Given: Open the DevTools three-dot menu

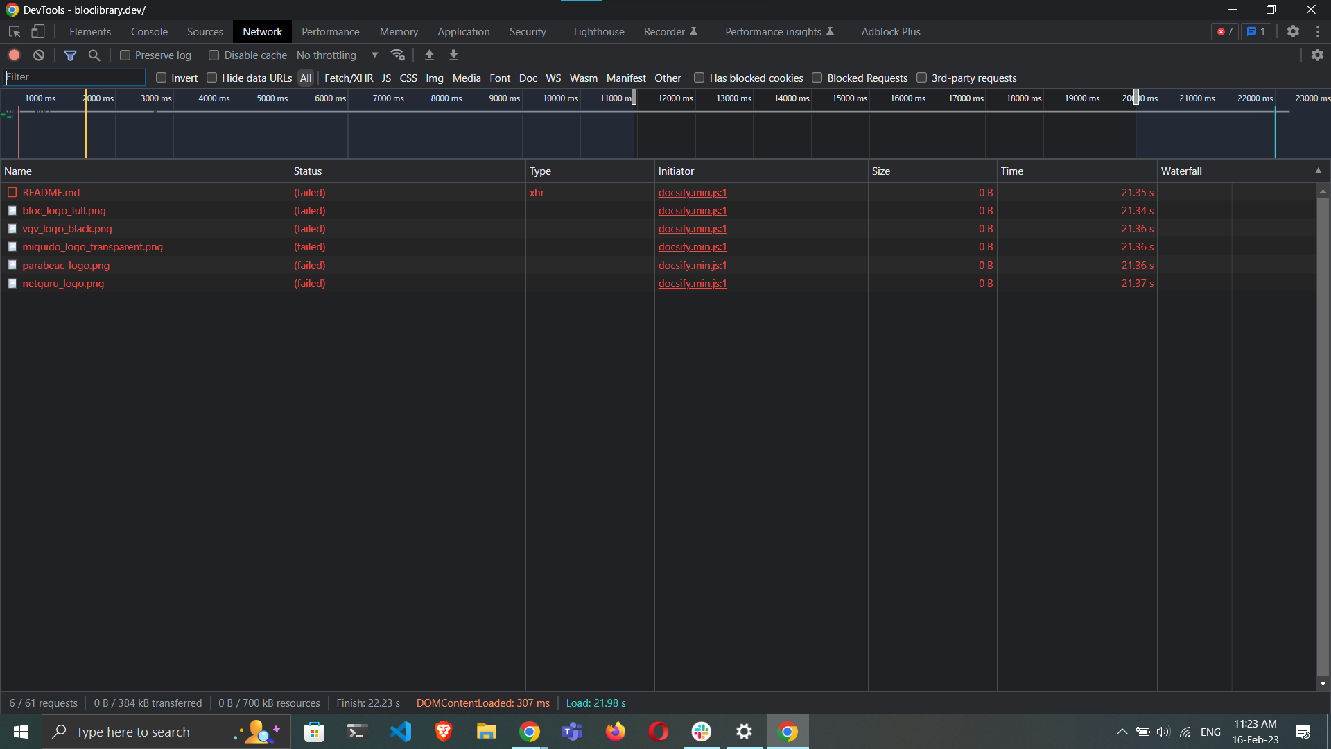Looking at the screenshot, I should [1319, 31].
